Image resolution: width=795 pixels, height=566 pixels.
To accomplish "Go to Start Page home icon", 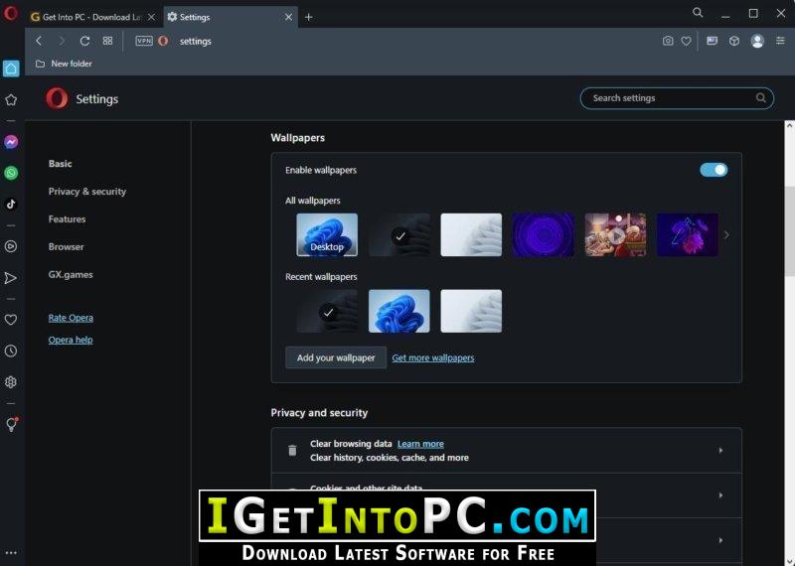I will [x=11, y=69].
